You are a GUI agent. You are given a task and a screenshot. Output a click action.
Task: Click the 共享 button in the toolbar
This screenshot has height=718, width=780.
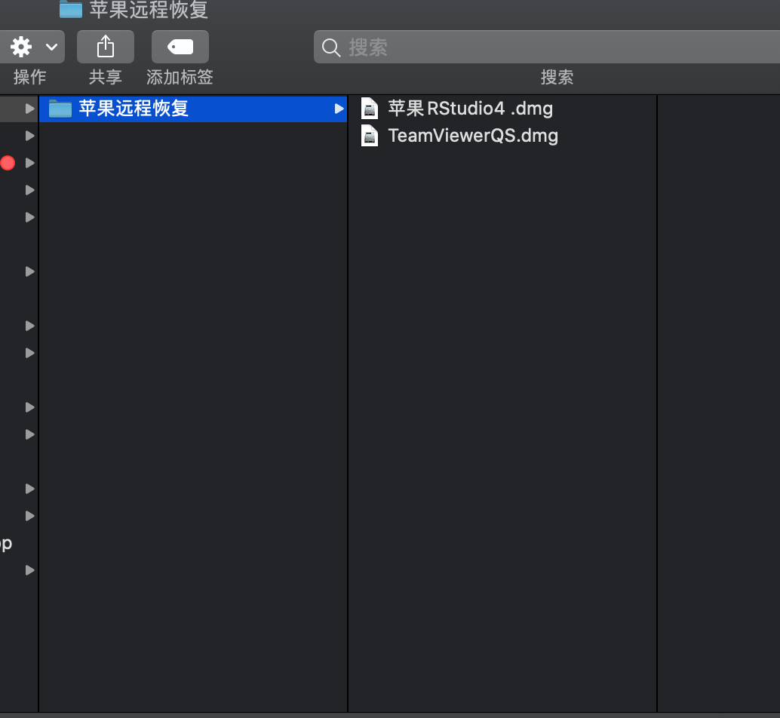coord(105,76)
